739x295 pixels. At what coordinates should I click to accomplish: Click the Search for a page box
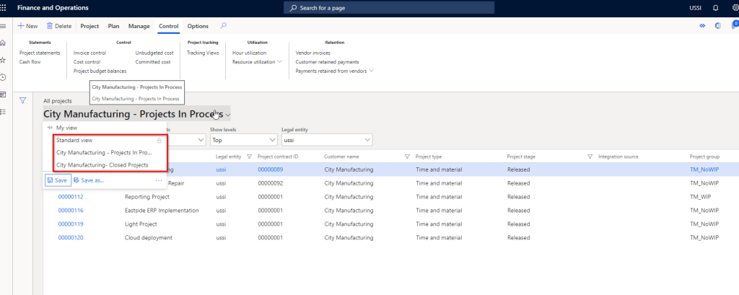(389, 8)
